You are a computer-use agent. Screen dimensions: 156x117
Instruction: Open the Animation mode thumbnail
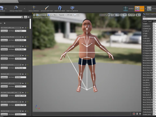coord(149,9)
